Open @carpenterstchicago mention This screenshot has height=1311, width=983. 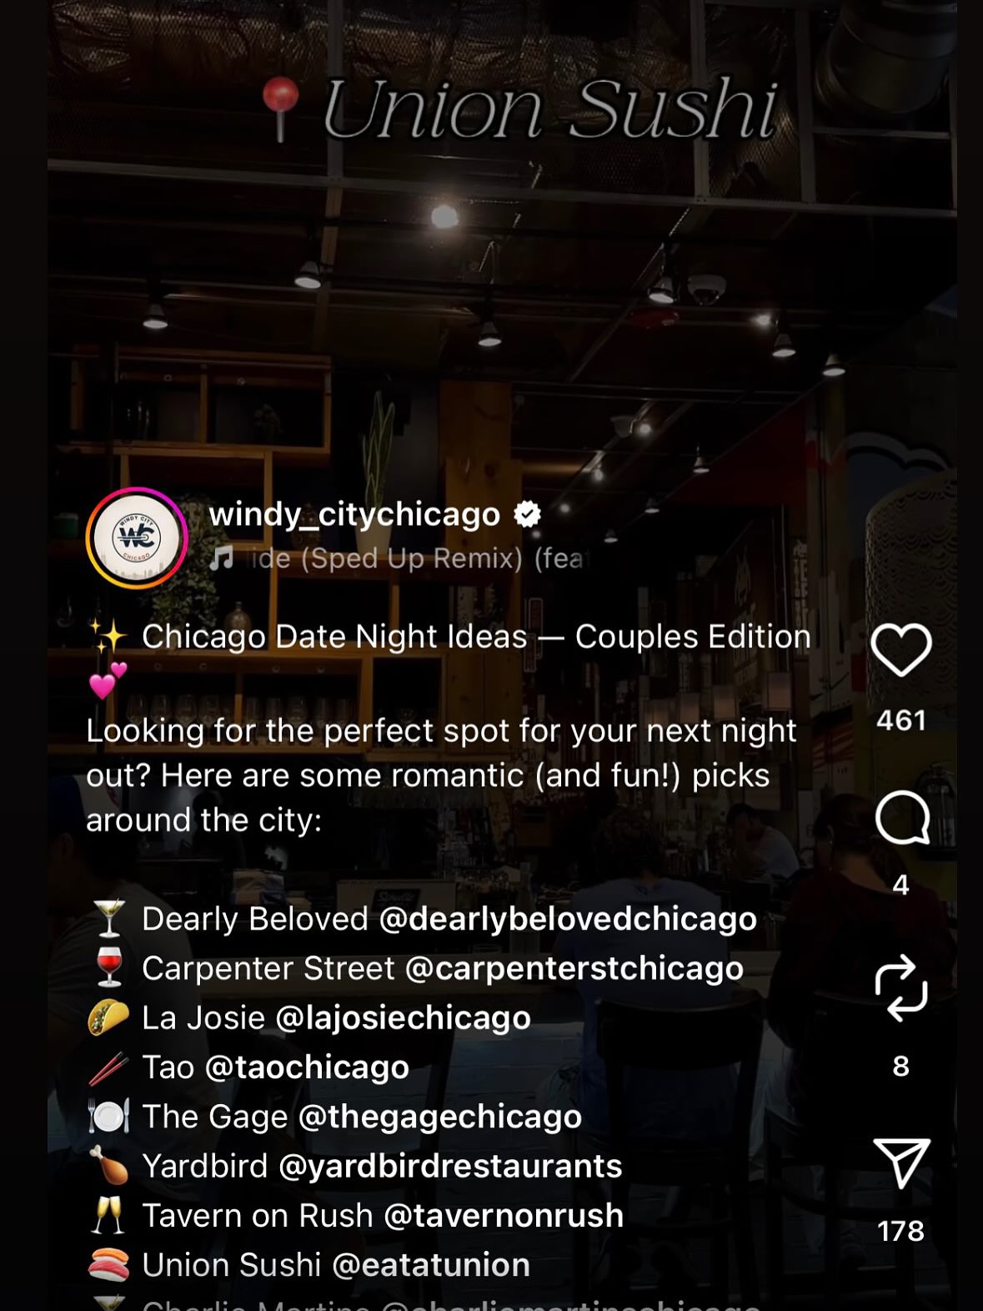coord(574,968)
